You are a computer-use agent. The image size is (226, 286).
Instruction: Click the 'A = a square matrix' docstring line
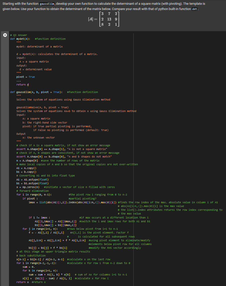tap(34, 62)
